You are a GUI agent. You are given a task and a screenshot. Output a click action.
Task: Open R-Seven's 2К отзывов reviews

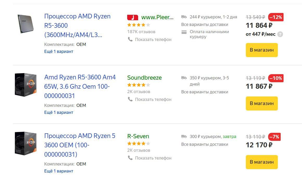(139, 150)
